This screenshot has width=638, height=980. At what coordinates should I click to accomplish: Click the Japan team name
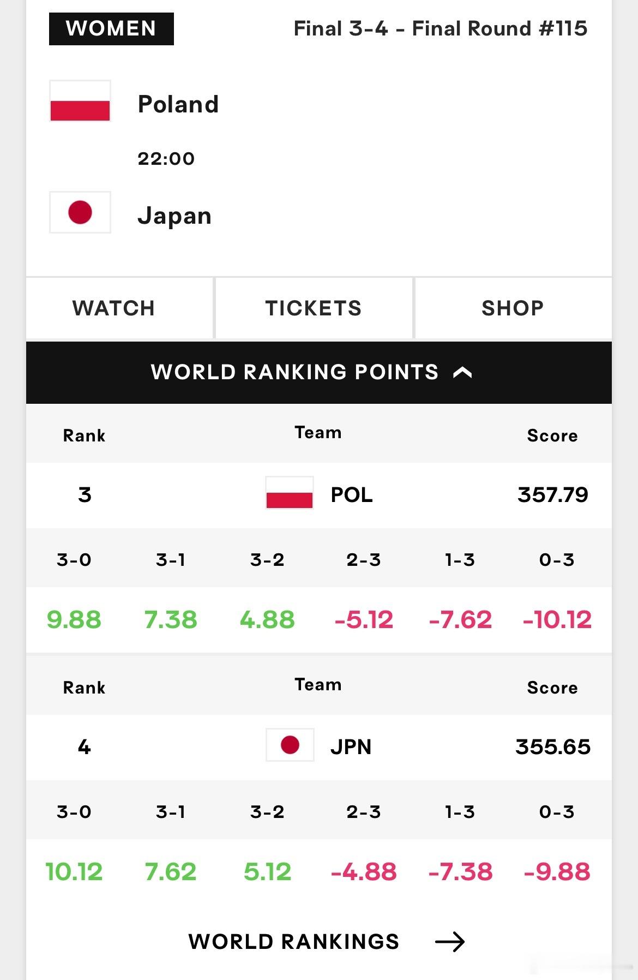point(174,216)
